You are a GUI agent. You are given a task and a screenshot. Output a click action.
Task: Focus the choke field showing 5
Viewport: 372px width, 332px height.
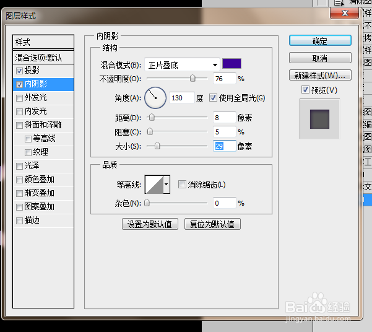point(225,132)
